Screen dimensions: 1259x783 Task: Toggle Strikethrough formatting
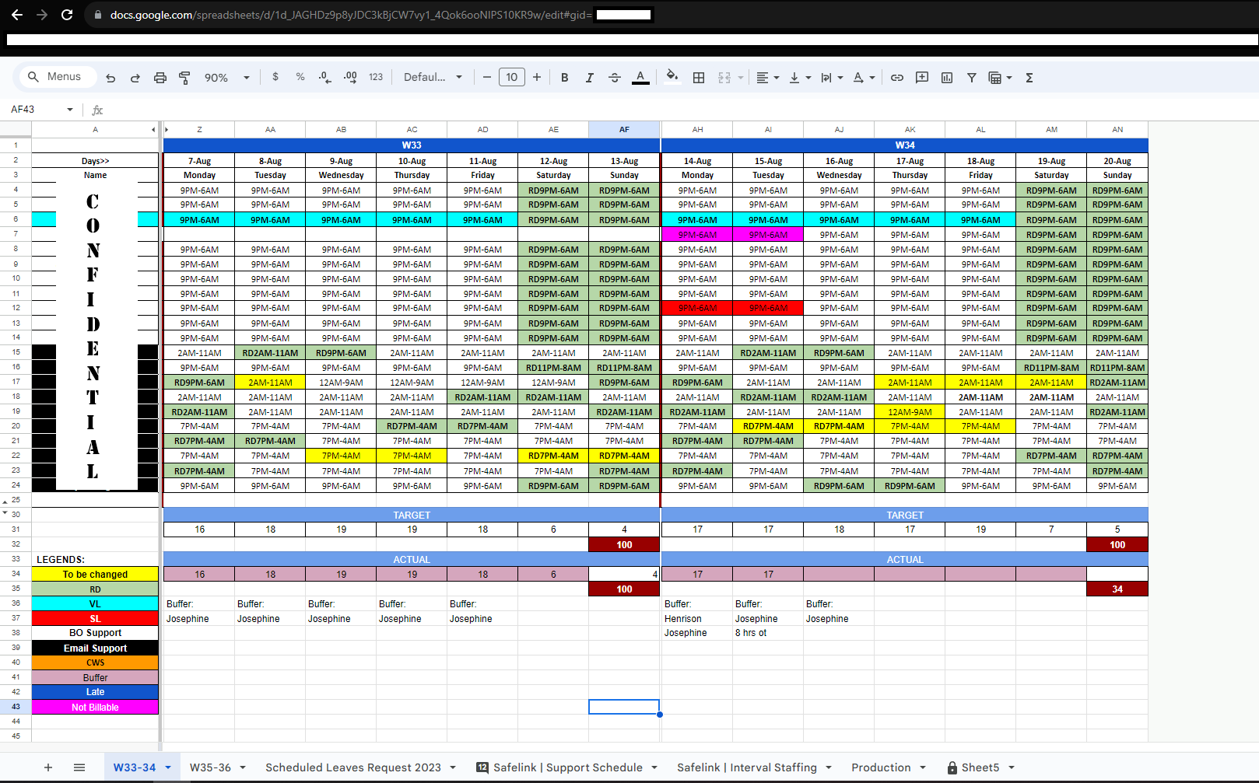[615, 78]
